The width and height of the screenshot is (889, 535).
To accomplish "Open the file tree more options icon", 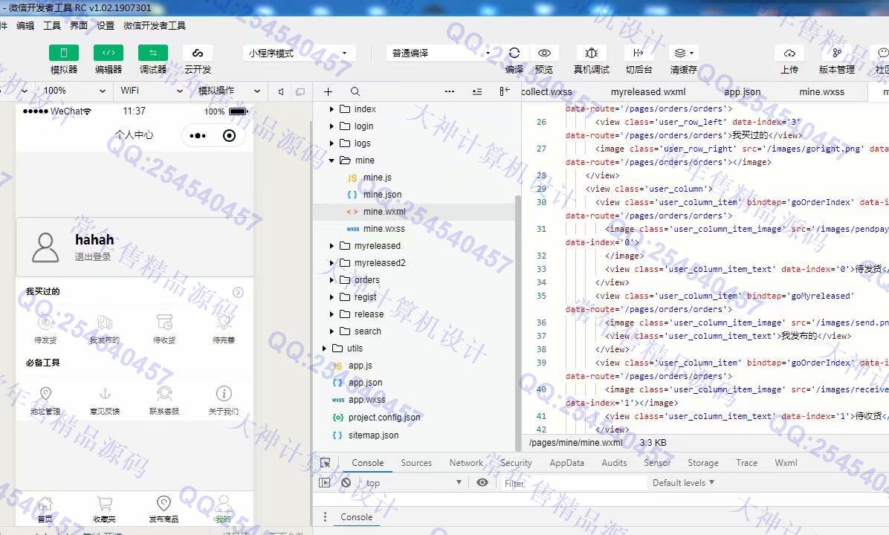I will coord(450,91).
